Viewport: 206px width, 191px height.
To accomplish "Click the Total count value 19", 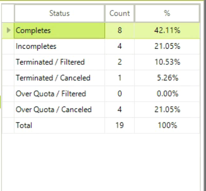I will (119, 126).
